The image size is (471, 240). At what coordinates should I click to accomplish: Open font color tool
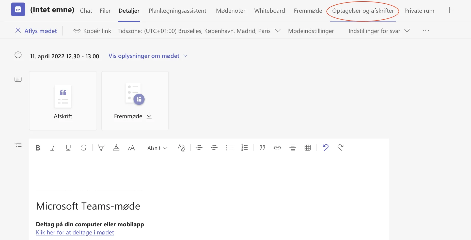tap(116, 148)
